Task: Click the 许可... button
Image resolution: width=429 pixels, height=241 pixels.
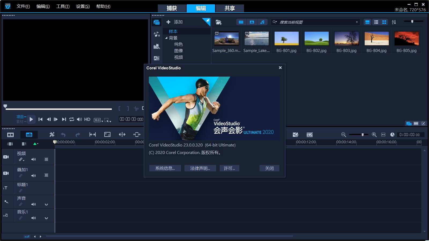Action: pos(229,168)
